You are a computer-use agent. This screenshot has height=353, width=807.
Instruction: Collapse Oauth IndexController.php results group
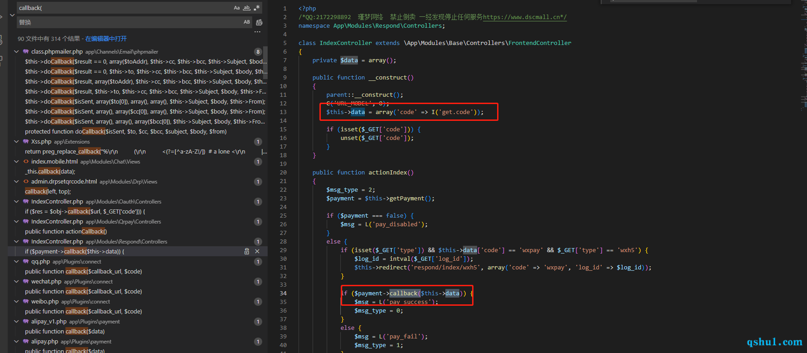(x=16, y=202)
